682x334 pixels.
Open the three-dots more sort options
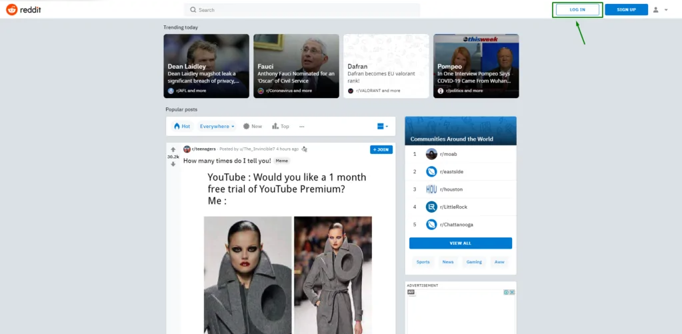coord(302,126)
